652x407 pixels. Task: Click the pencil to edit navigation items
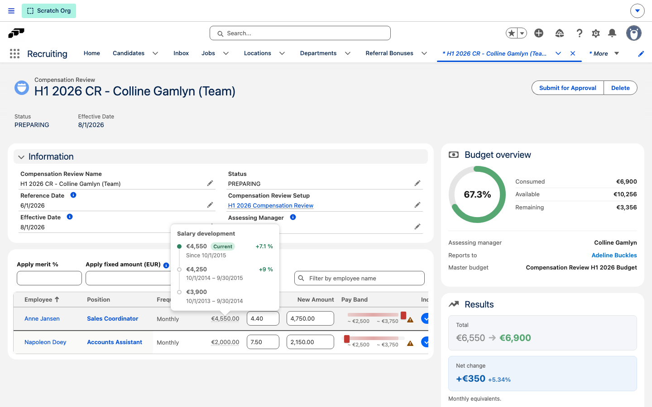point(641,54)
